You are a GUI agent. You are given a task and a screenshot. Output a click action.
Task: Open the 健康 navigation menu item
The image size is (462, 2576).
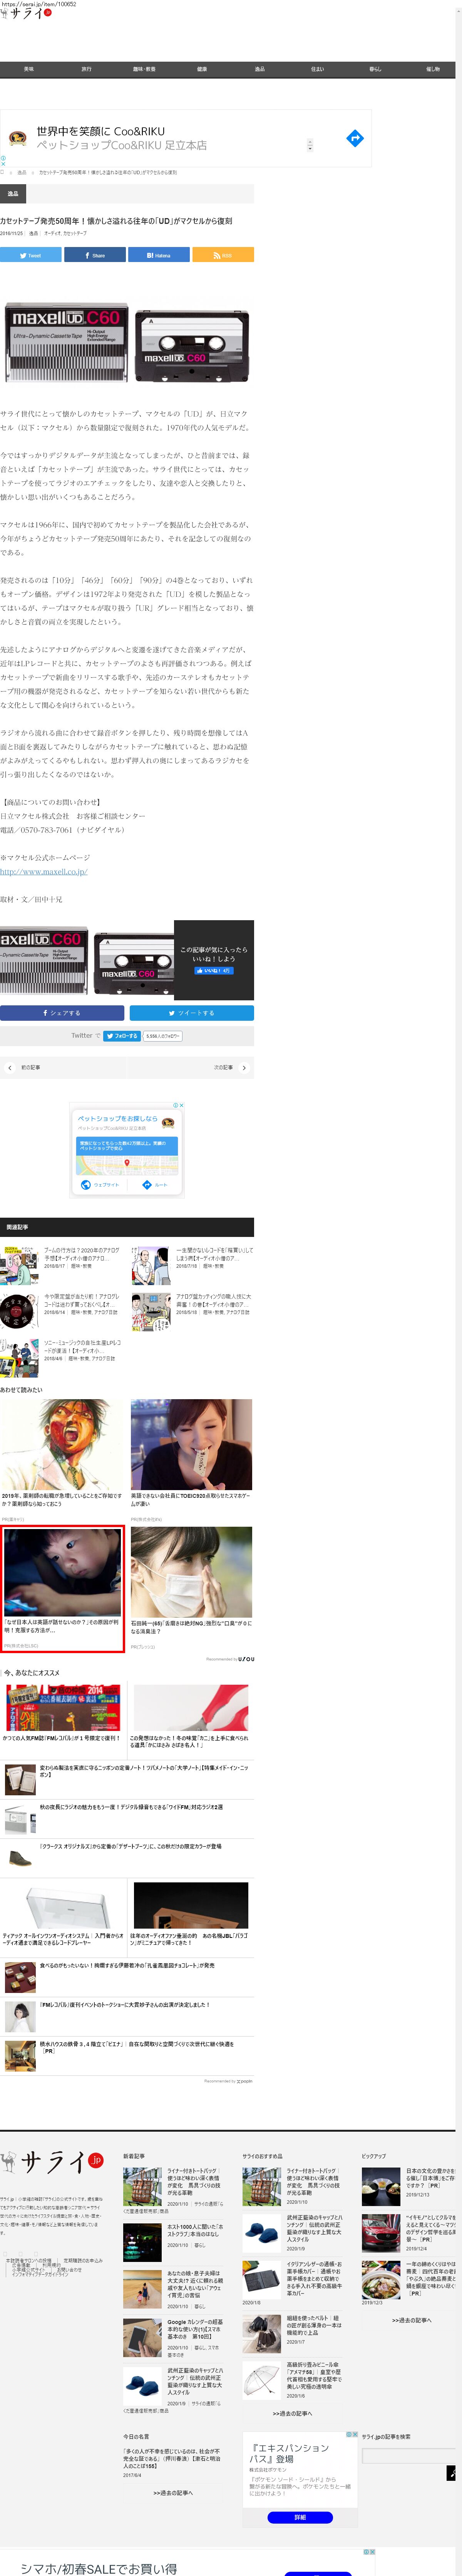pyautogui.click(x=202, y=69)
